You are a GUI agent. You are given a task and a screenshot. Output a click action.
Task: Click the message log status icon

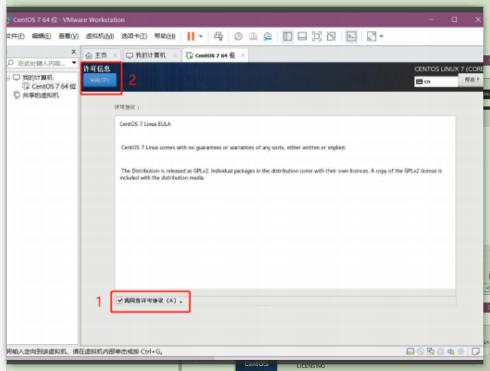[x=475, y=351]
